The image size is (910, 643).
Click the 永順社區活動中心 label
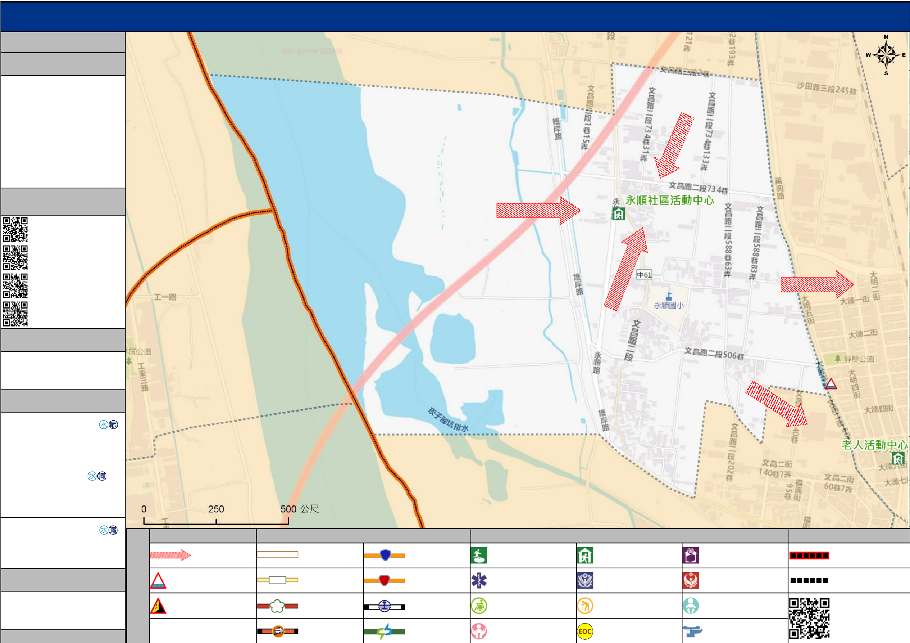coord(669,201)
